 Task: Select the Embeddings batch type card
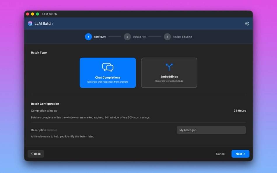coord(169,73)
